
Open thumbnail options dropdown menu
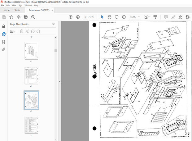point(13,31)
